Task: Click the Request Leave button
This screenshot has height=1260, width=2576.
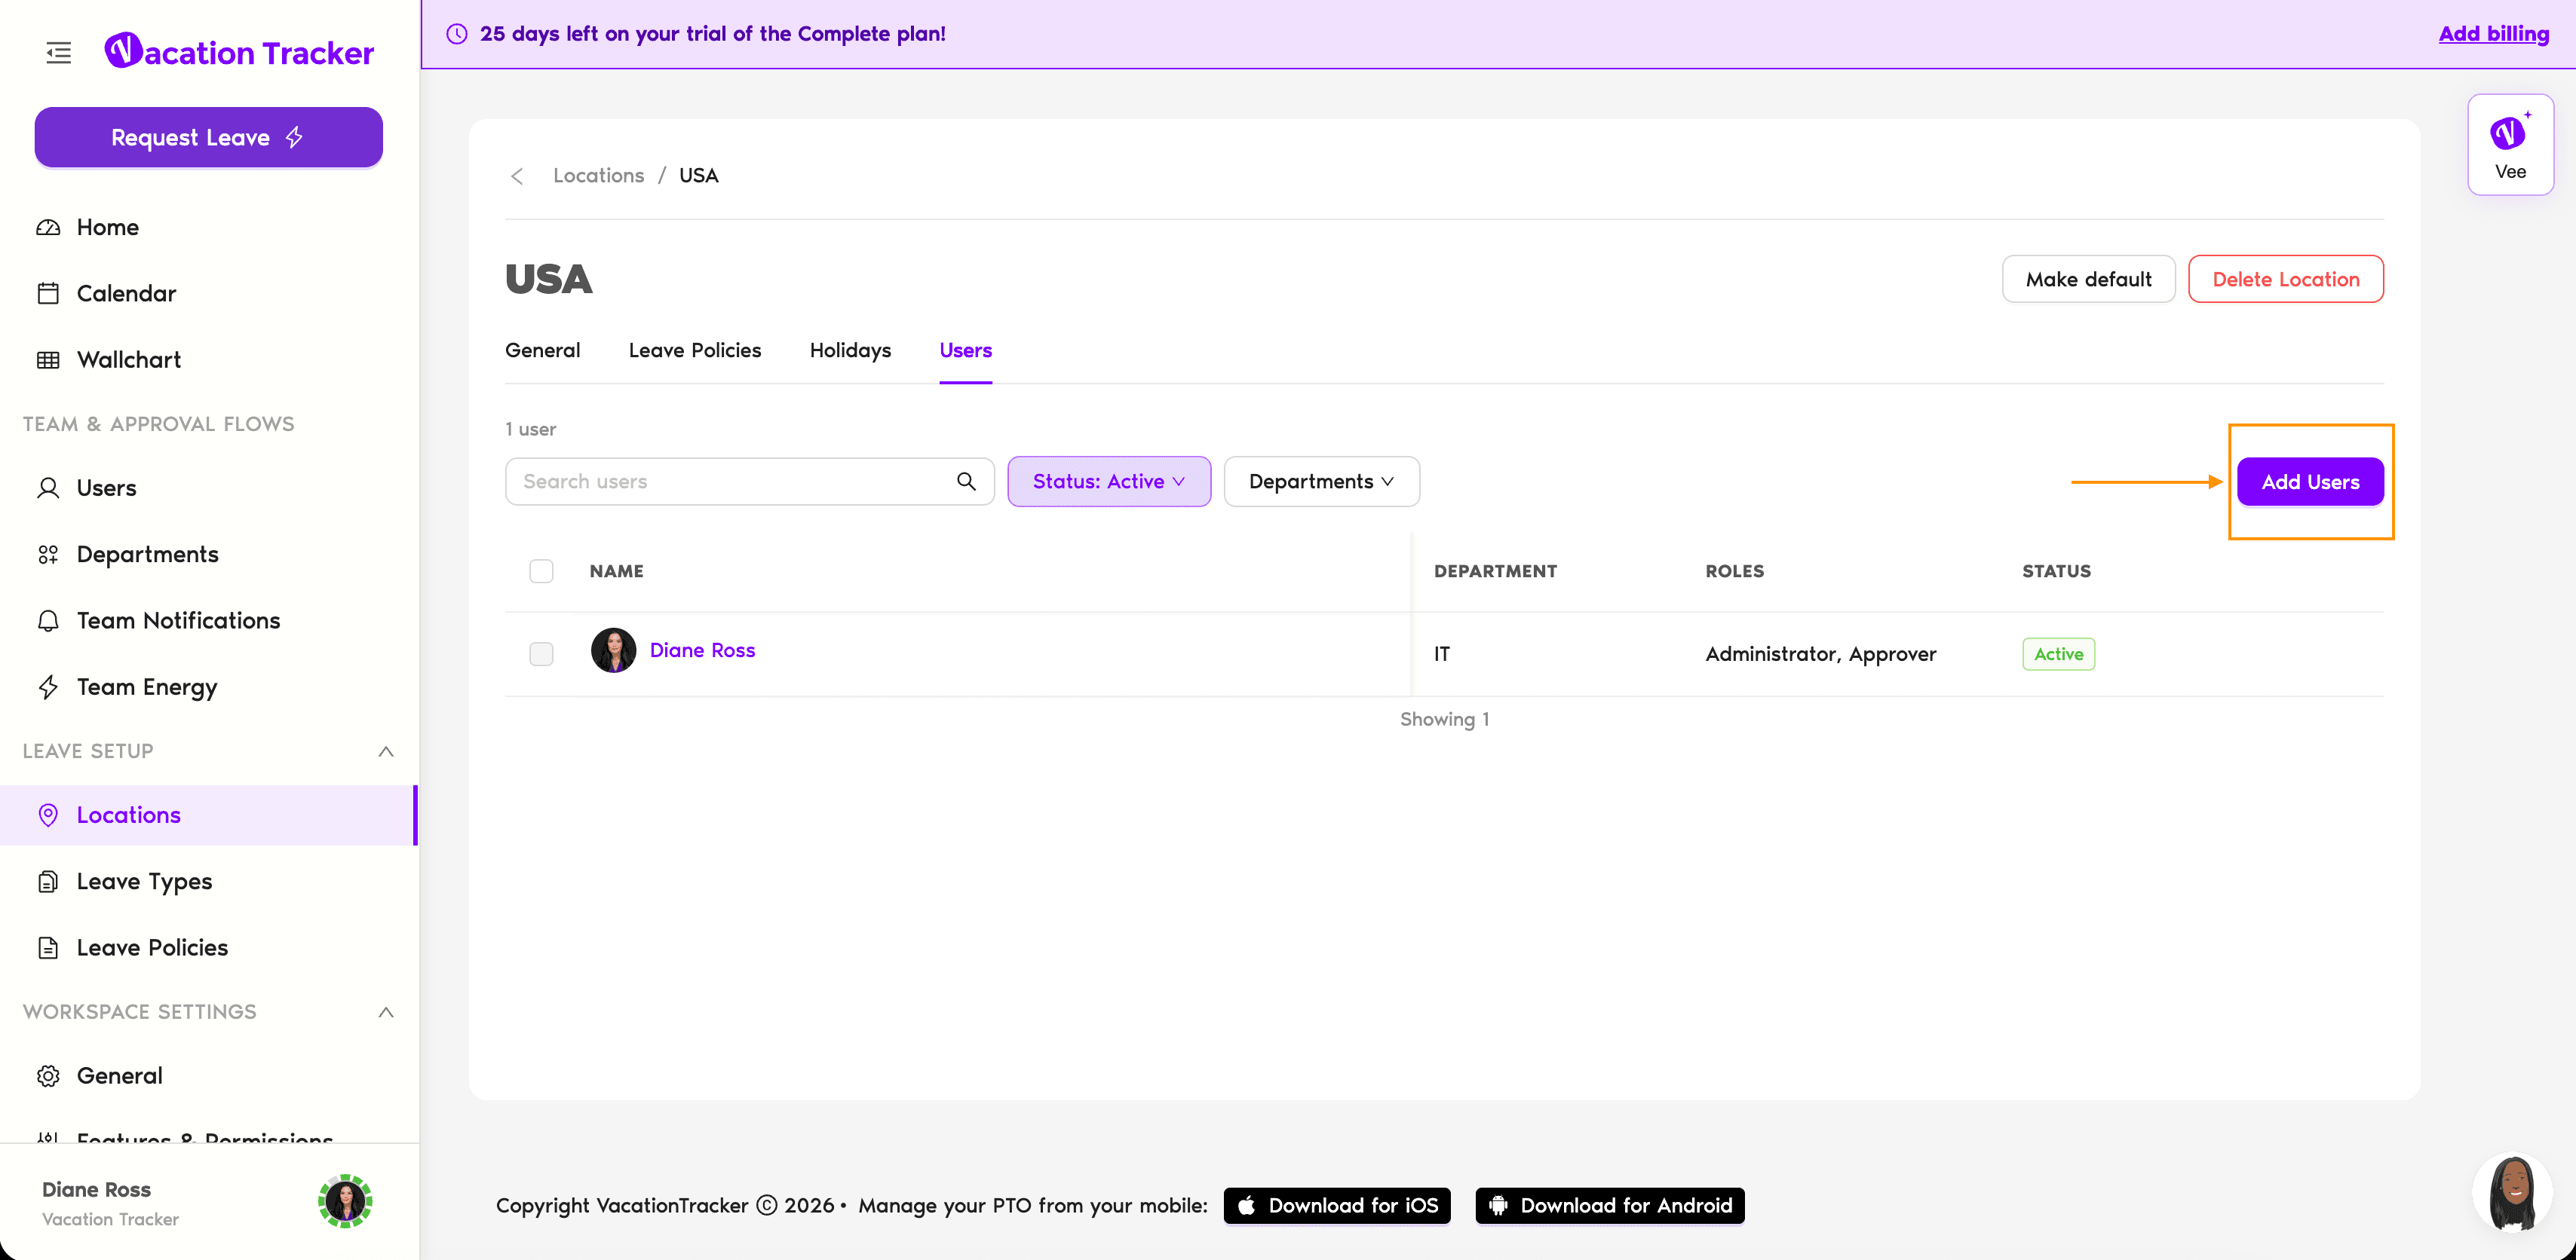Action: (x=208, y=138)
